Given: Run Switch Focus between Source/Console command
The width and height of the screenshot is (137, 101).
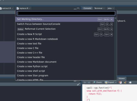Looking at the screenshot, I should tap(65, 24).
